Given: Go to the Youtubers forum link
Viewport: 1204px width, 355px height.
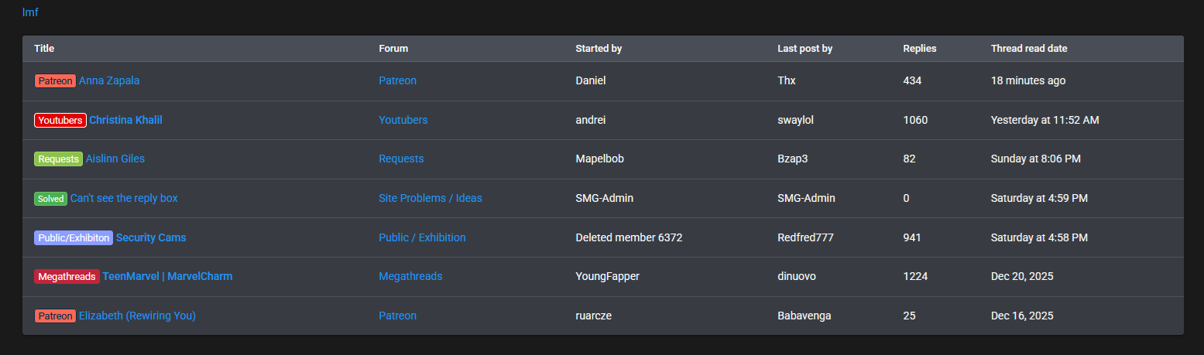Looking at the screenshot, I should pyautogui.click(x=403, y=120).
